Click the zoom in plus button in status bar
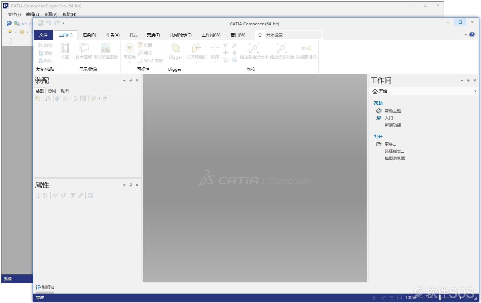Image resolution: width=481 pixels, height=303 pixels. [460, 298]
